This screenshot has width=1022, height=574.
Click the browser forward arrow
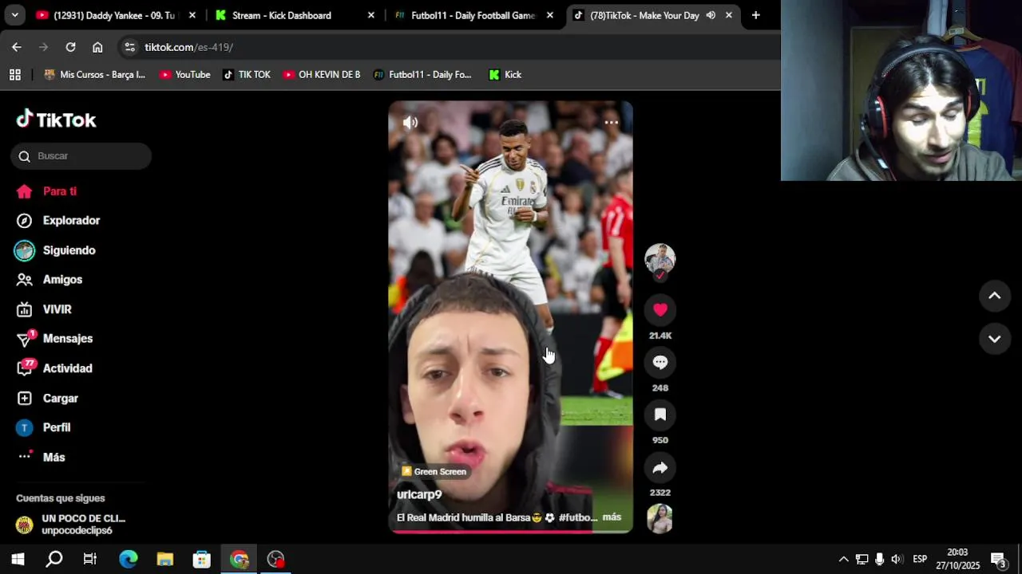point(44,47)
